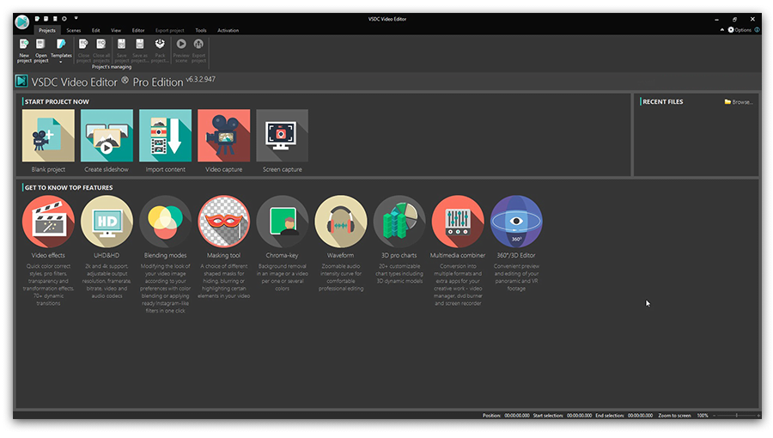Open the Tools ribbon tab

201,30
